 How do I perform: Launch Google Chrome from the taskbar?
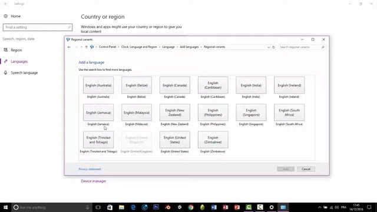(x=191, y=207)
